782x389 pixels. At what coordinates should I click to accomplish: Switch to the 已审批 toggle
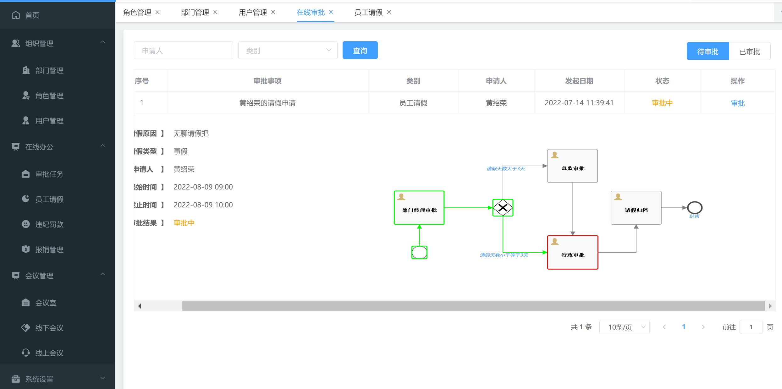click(749, 51)
